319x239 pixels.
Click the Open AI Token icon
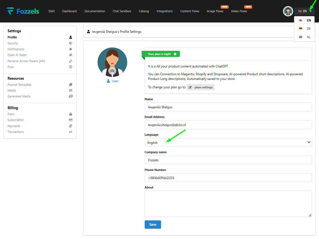pyautogui.click(x=71, y=55)
